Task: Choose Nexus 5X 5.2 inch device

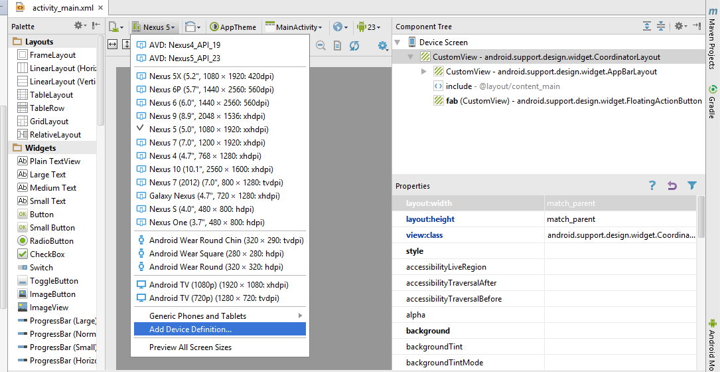Action: coord(220,76)
